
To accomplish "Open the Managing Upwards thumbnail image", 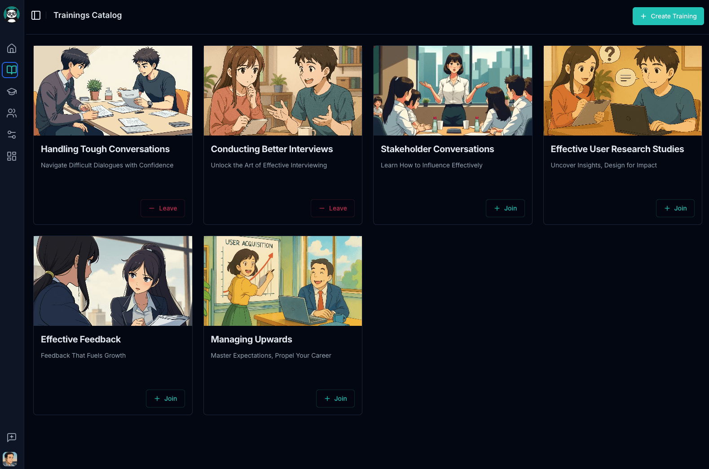I will coord(283,281).
